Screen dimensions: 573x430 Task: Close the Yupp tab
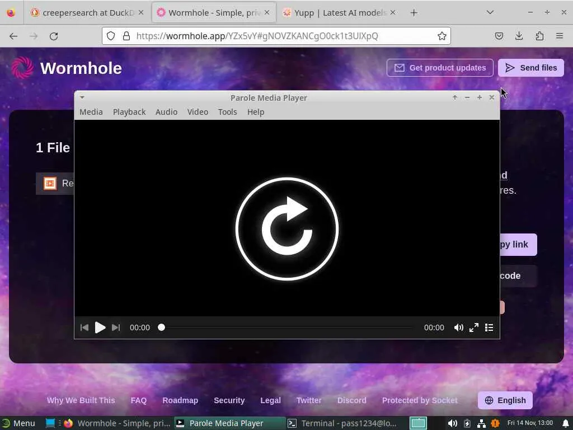click(392, 12)
